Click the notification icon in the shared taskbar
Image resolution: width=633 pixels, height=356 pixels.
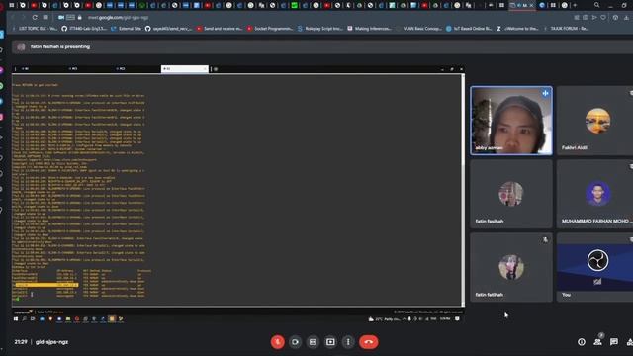pyautogui.click(x=457, y=319)
